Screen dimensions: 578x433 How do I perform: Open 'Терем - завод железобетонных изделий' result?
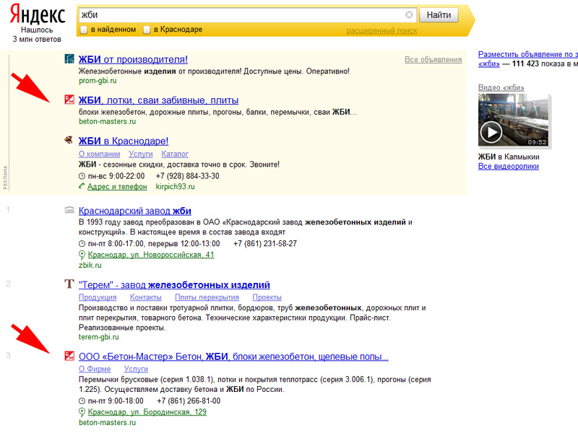(174, 285)
